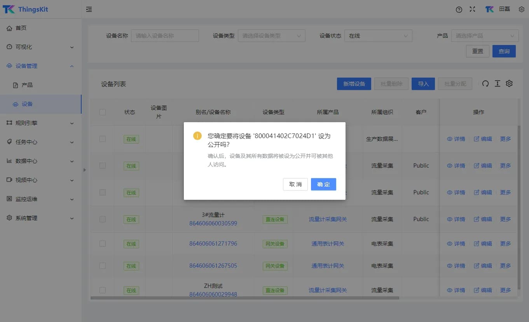The height and width of the screenshot is (322, 529).
Task: Select checkbox beside device 864606061271796
Action: (103, 244)
